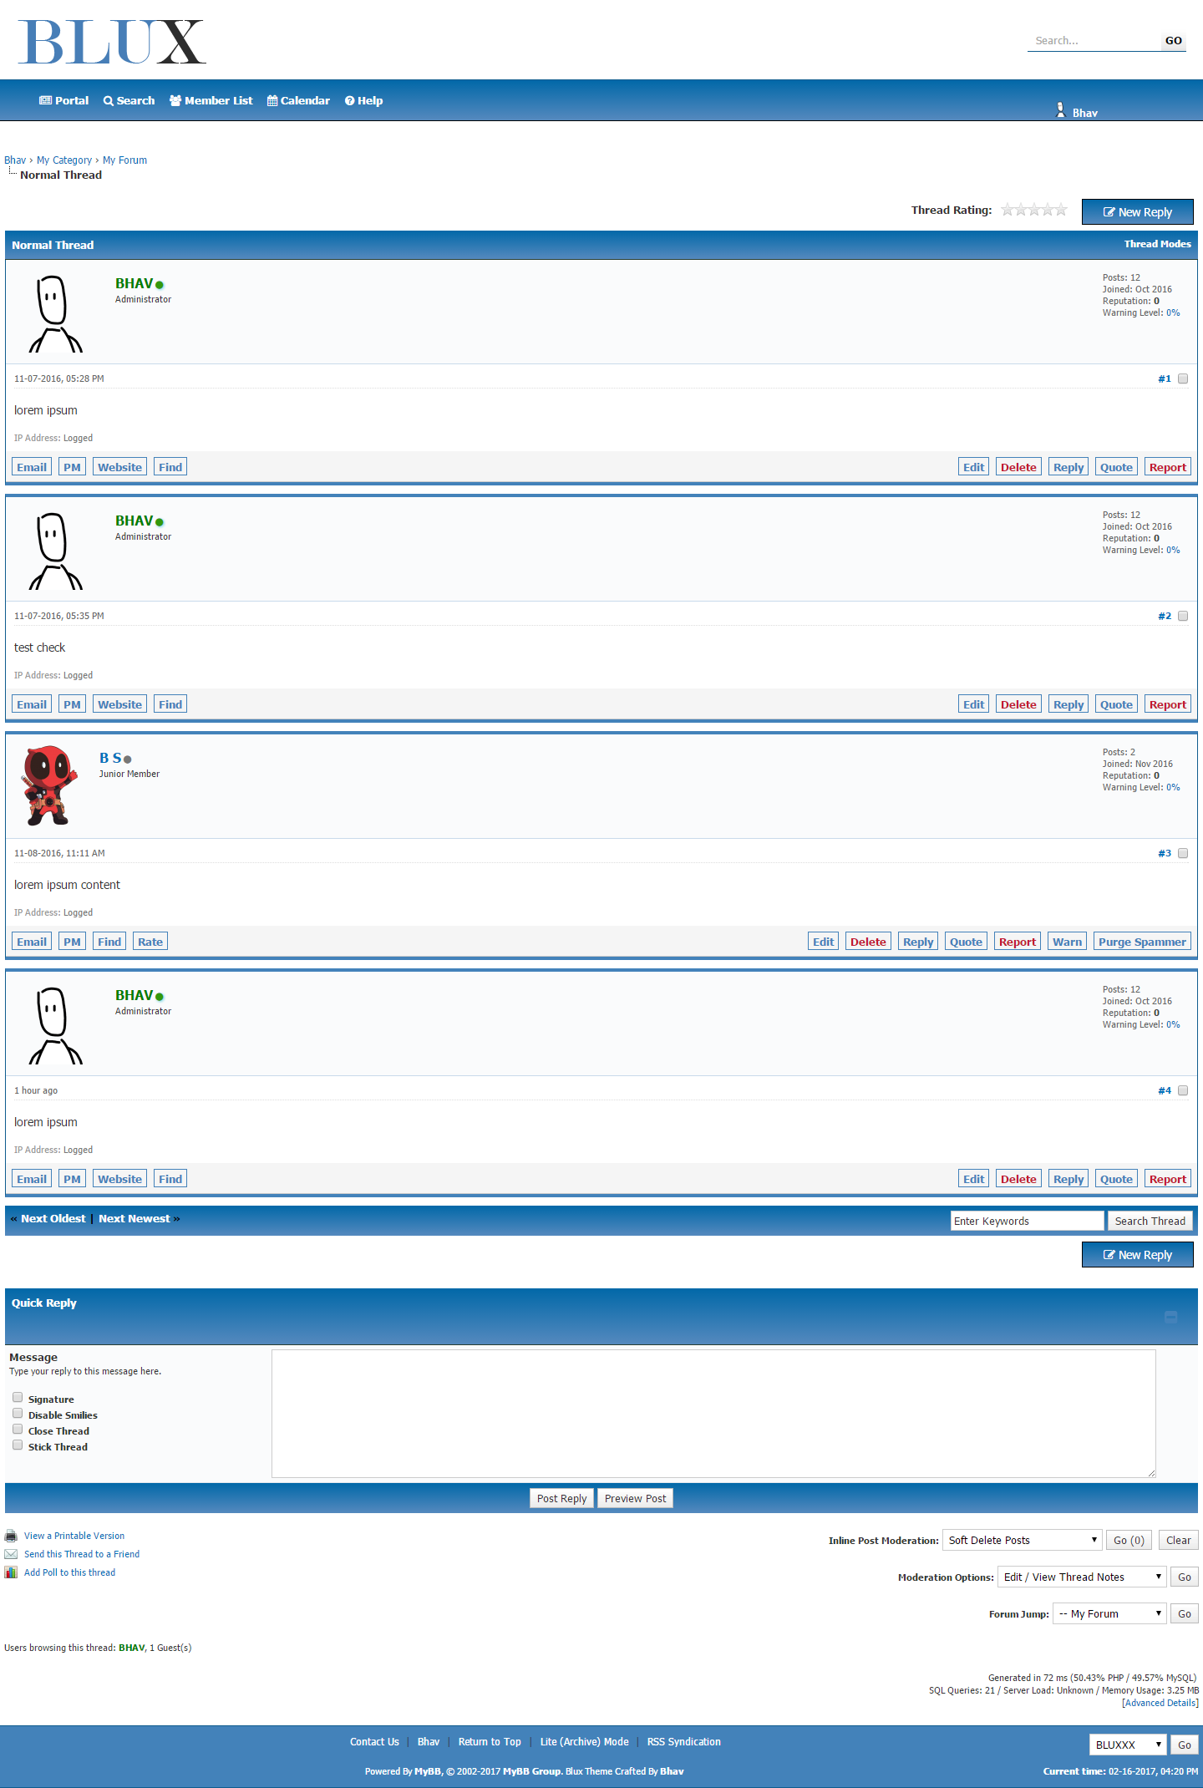Focus the site Search field at top
Screen dimensions: 1203x1788
(x=1094, y=40)
